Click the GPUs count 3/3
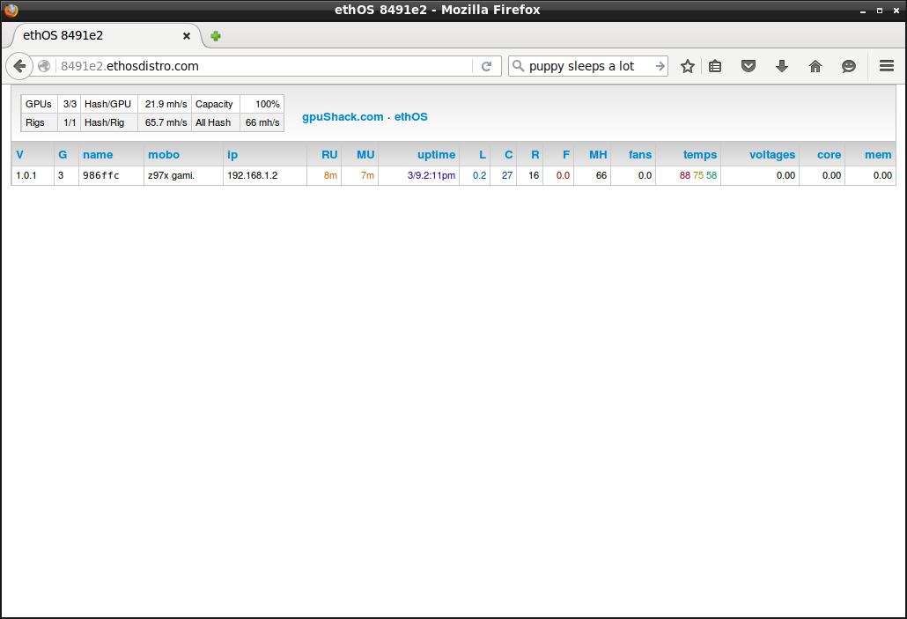Image resolution: width=907 pixels, height=619 pixels. (70, 104)
